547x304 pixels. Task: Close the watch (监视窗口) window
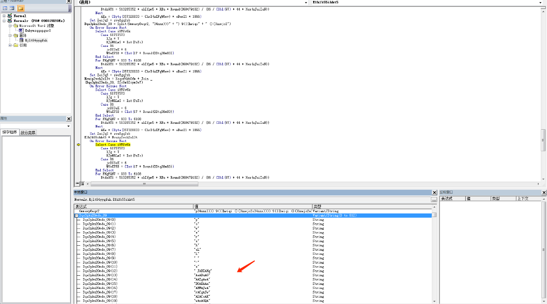[x=543, y=193]
